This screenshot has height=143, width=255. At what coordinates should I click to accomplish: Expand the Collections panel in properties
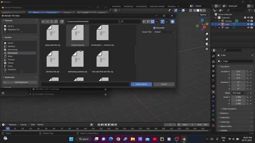pyautogui.click(x=225, y=118)
